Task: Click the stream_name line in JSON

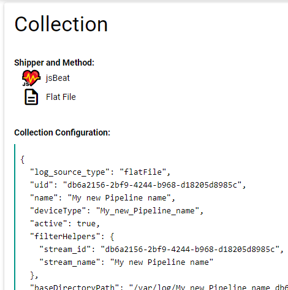Action: click(126, 262)
